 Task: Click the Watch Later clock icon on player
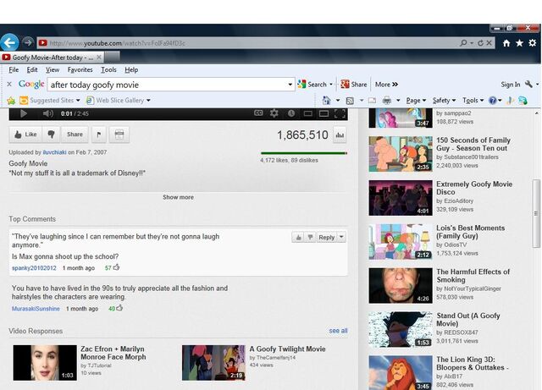(x=291, y=113)
